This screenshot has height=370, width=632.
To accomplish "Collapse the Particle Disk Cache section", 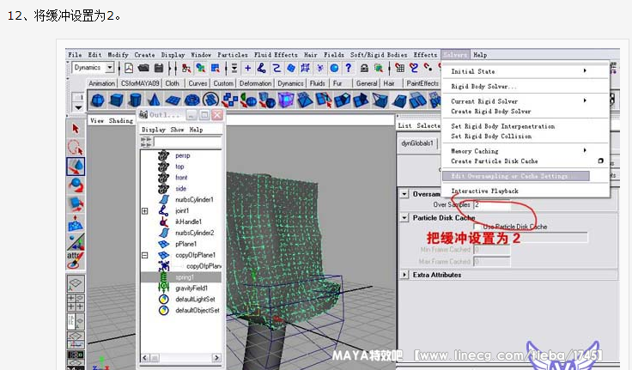I will point(404,218).
